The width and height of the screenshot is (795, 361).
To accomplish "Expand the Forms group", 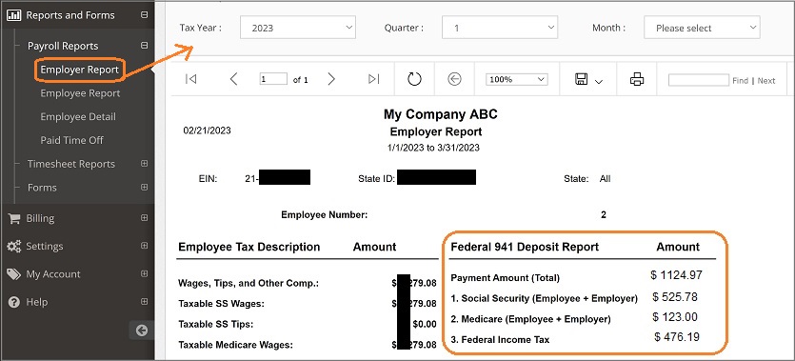I will click(x=145, y=187).
